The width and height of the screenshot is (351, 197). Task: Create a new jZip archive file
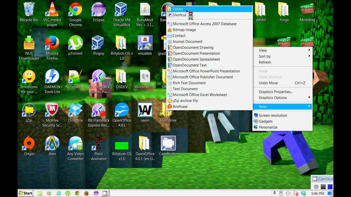click(x=210, y=101)
